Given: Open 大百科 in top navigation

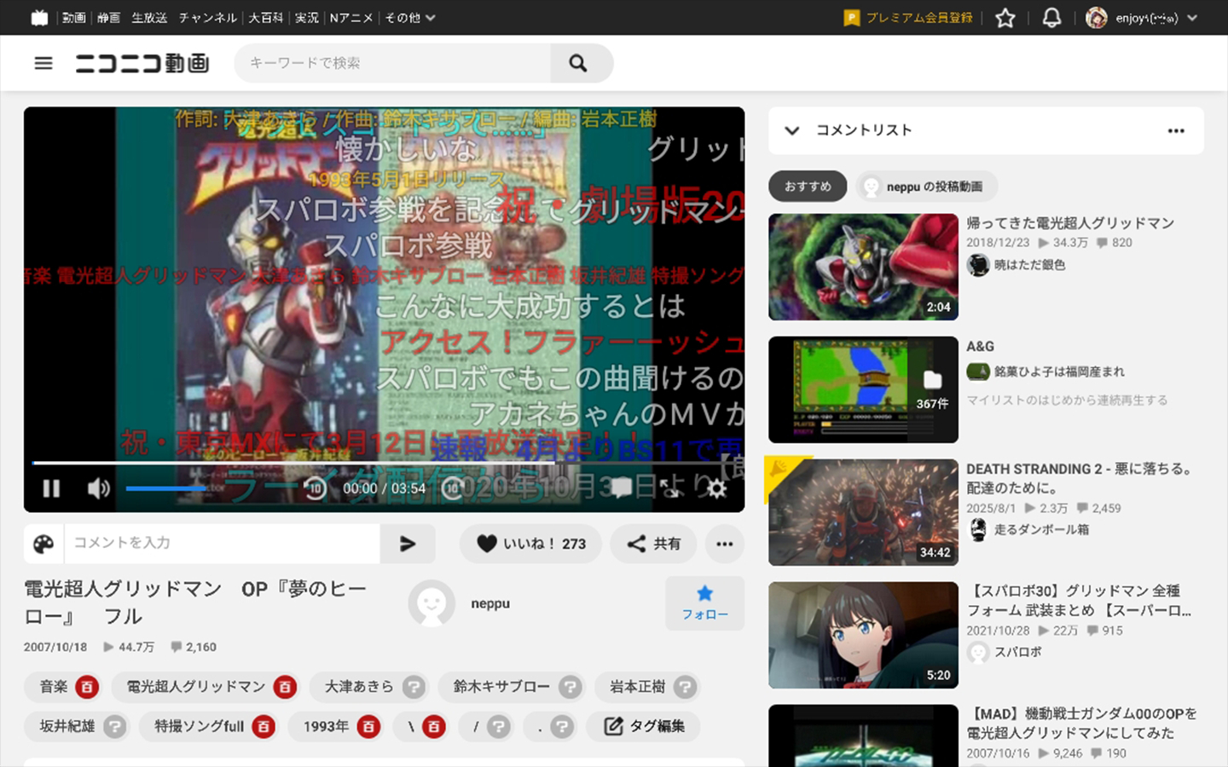Looking at the screenshot, I should coord(265,17).
